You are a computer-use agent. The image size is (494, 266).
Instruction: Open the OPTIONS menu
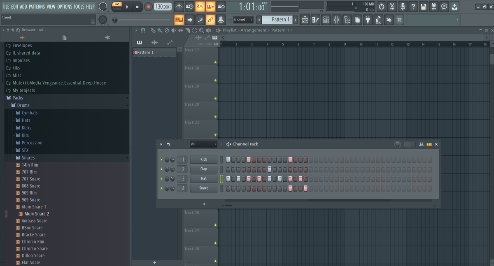click(x=65, y=7)
